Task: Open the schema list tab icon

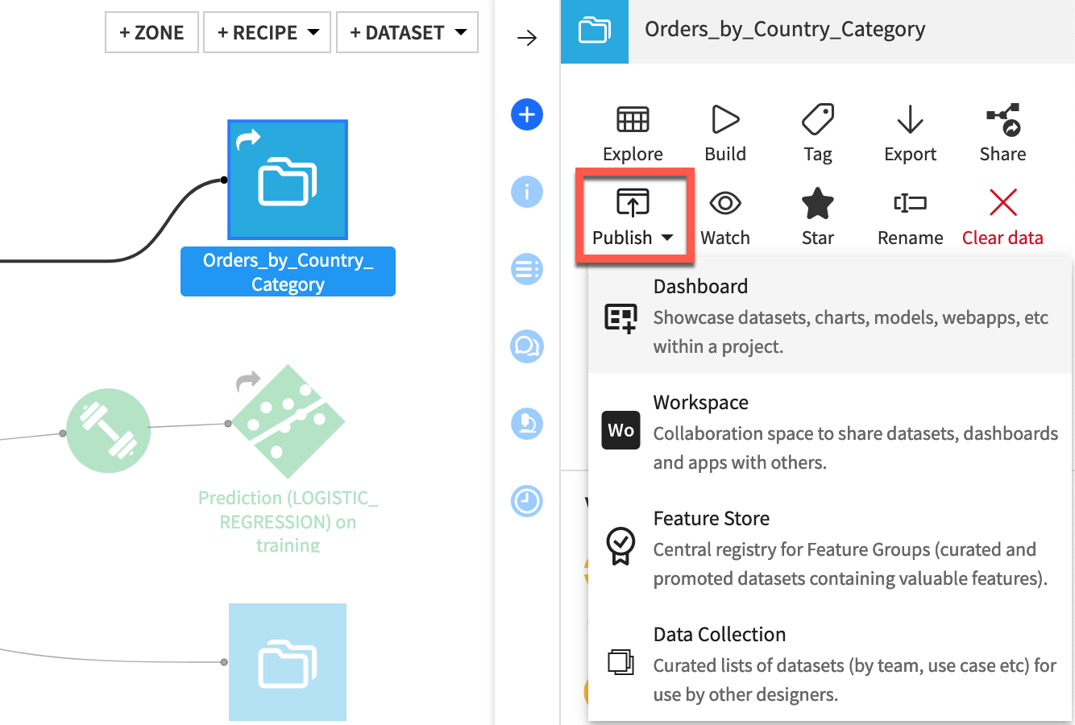Action: pyautogui.click(x=527, y=269)
